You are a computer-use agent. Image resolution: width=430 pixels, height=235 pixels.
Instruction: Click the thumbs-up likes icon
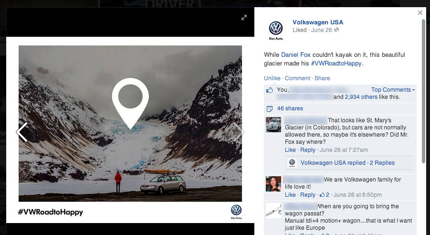tap(269, 90)
